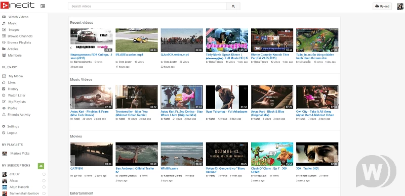Click the My Playlists list icon
The width and height of the screenshot is (405, 196).
4,102
